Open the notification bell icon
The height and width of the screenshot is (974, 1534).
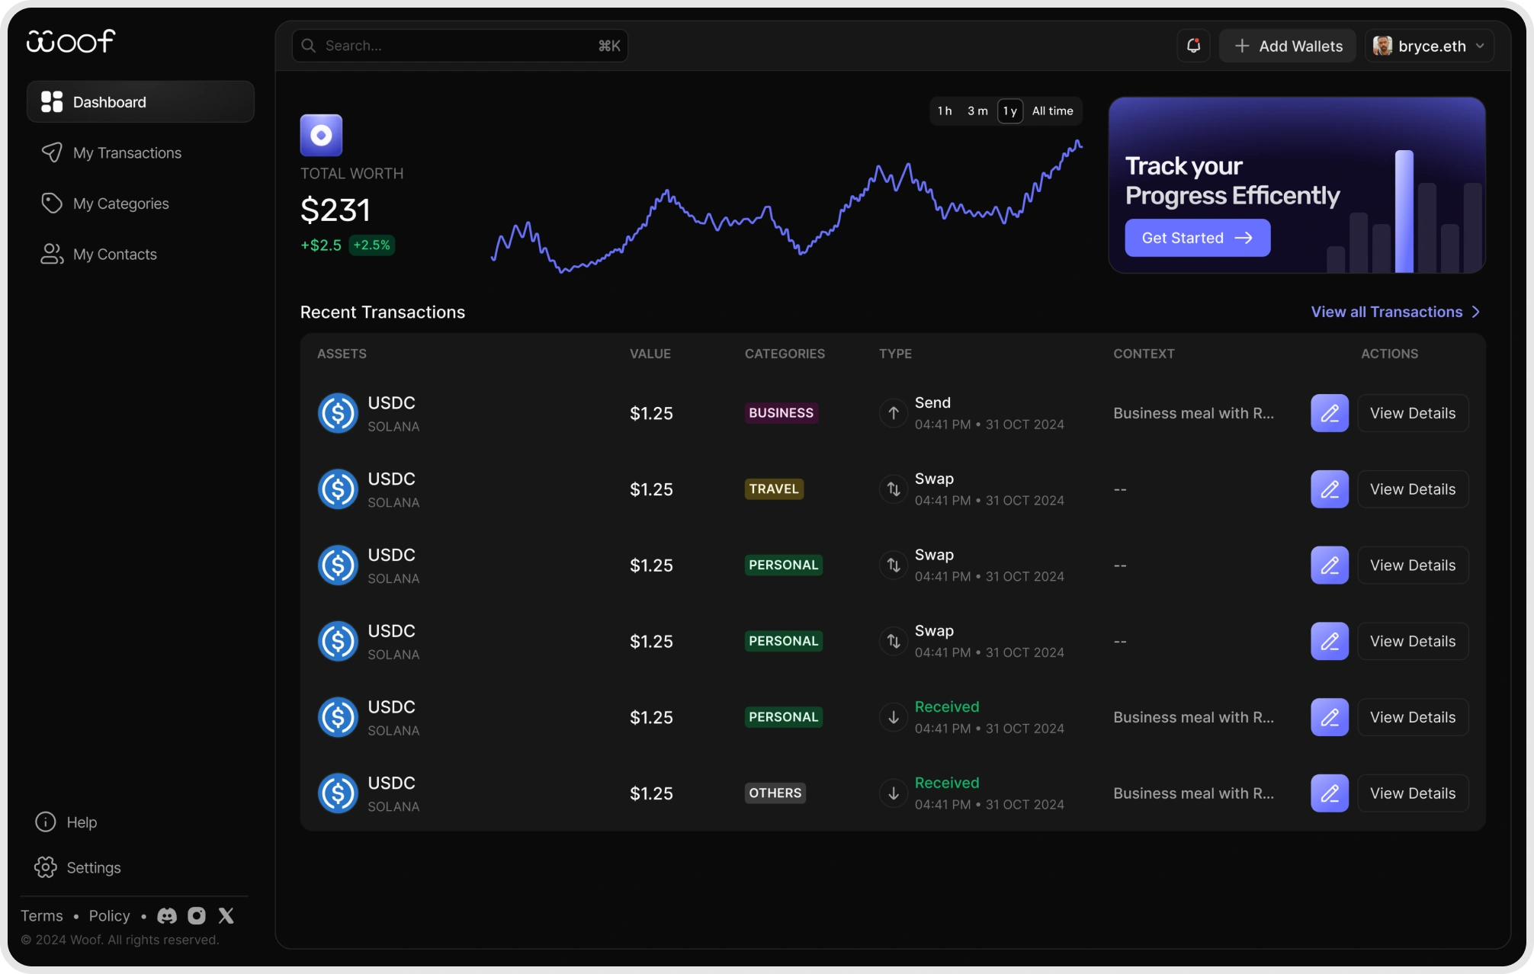tap(1193, 46)
